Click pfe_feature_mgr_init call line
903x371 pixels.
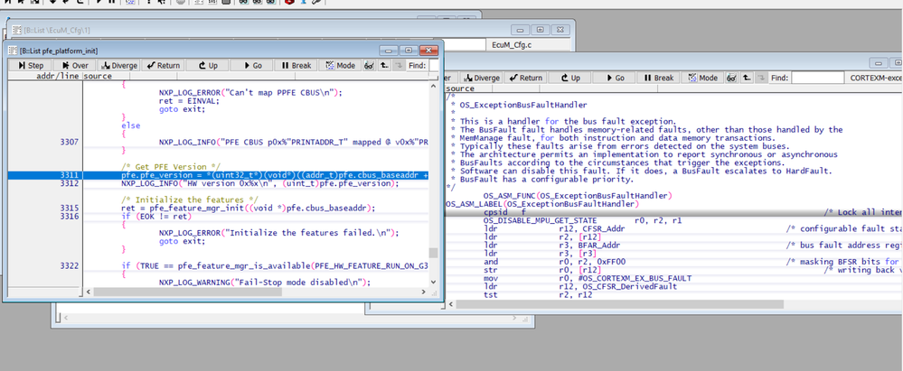(249, 209)
